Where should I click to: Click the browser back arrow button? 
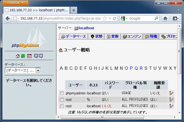(x=8, y=19)
